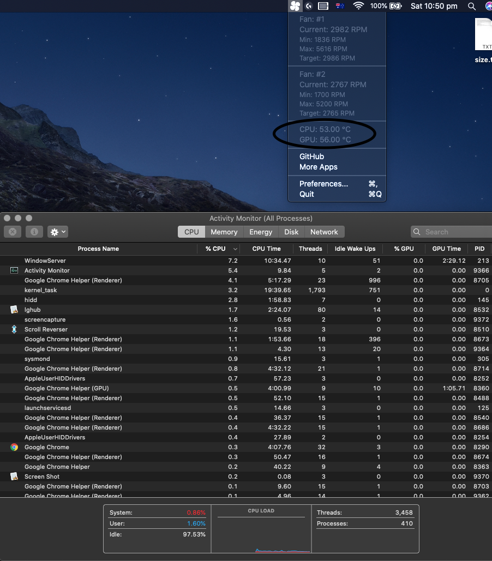
Task: Select GitHub in the fan menu
Action: (337, 156)
